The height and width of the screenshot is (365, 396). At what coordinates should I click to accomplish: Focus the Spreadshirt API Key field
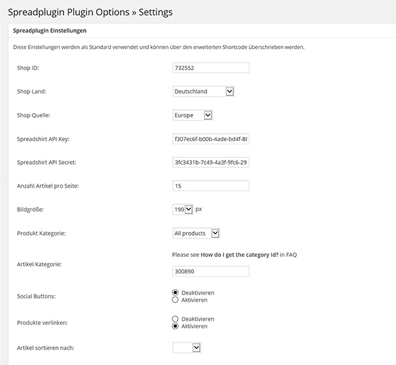tap(211, 139)
